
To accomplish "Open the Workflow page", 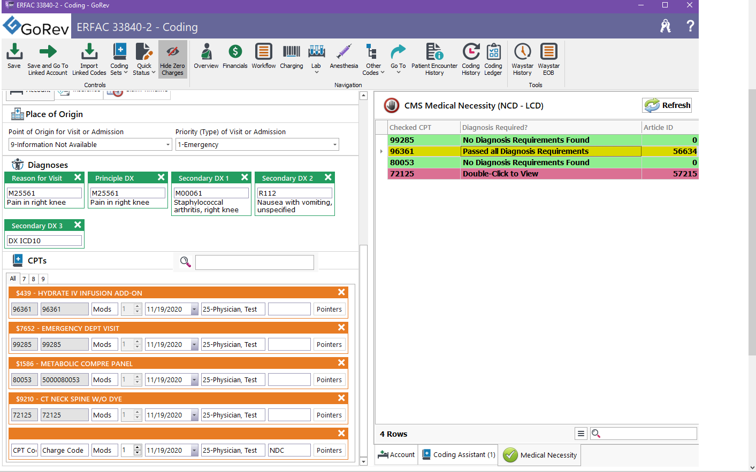I will click(x=264, y=57).
